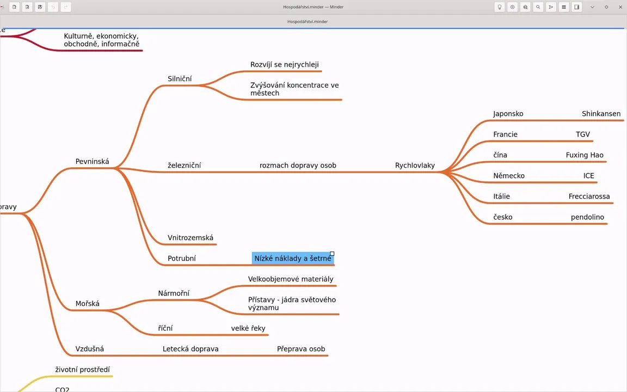Select 'Přístavy - jádra světového významu' node
Screen dimensions: 627x392
coord(292,304)
